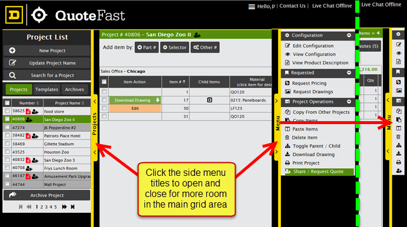The width and height of the screenshot is (407, 227).
Task: Check the select-all box in items grid header
Action: point(104,82)
